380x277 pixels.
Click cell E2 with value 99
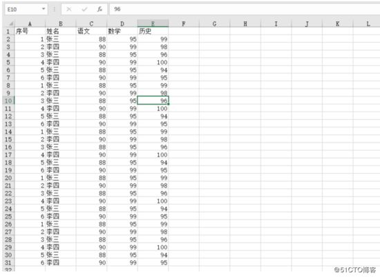click(x=153, y=39)
